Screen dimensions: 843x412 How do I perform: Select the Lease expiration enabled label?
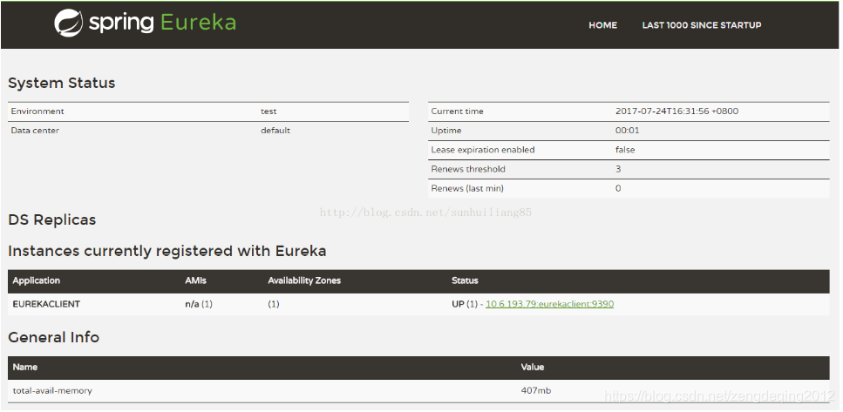tap(483, 150)
